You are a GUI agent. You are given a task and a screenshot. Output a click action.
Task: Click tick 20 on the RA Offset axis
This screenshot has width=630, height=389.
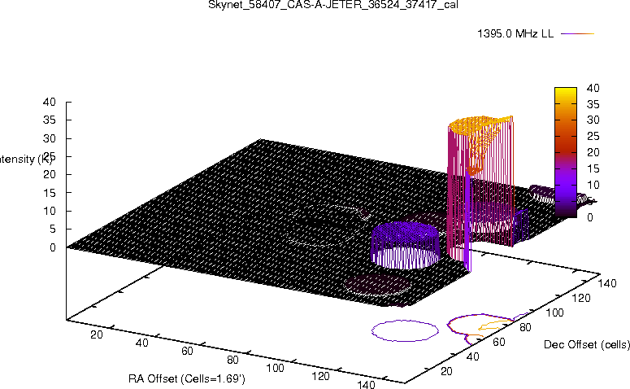(97, 334)
